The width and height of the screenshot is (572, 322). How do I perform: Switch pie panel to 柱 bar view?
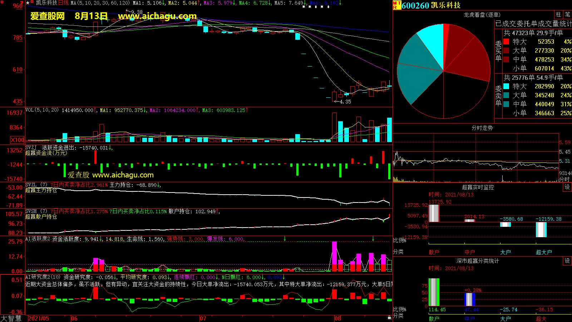click(x=558, y=15)
